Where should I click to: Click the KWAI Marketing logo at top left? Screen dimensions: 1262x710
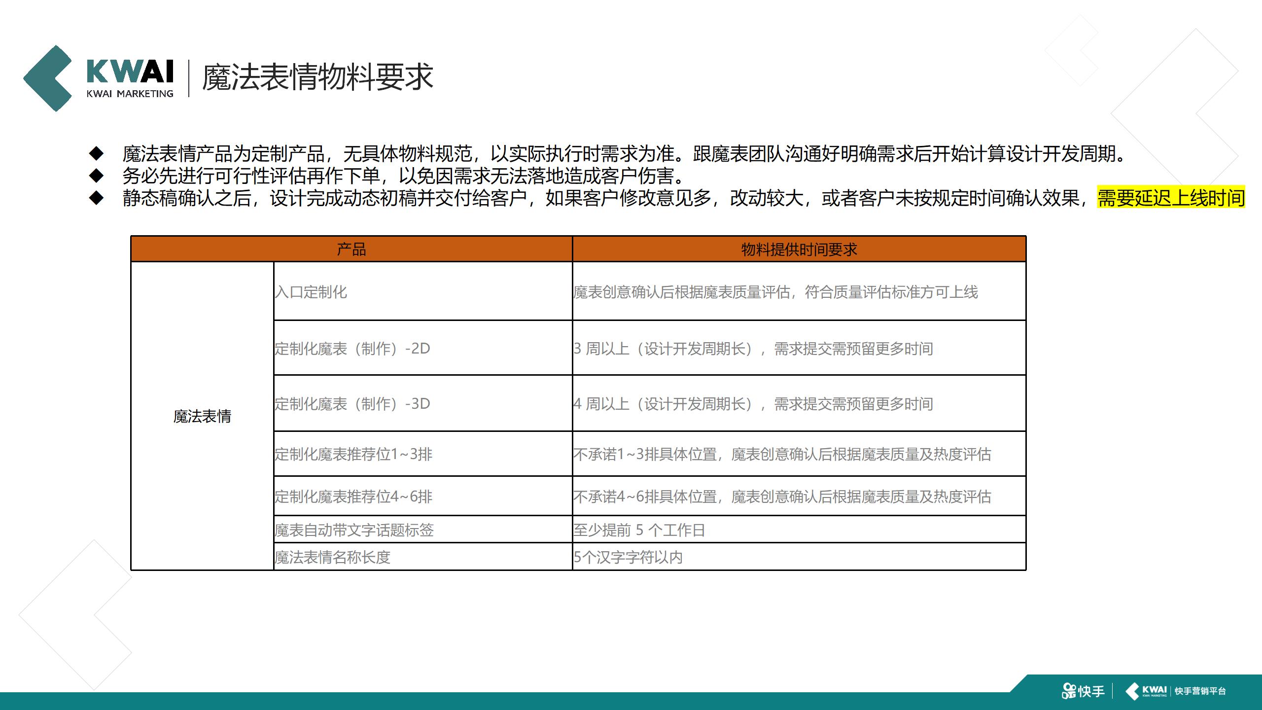click(x=99, y=78)
